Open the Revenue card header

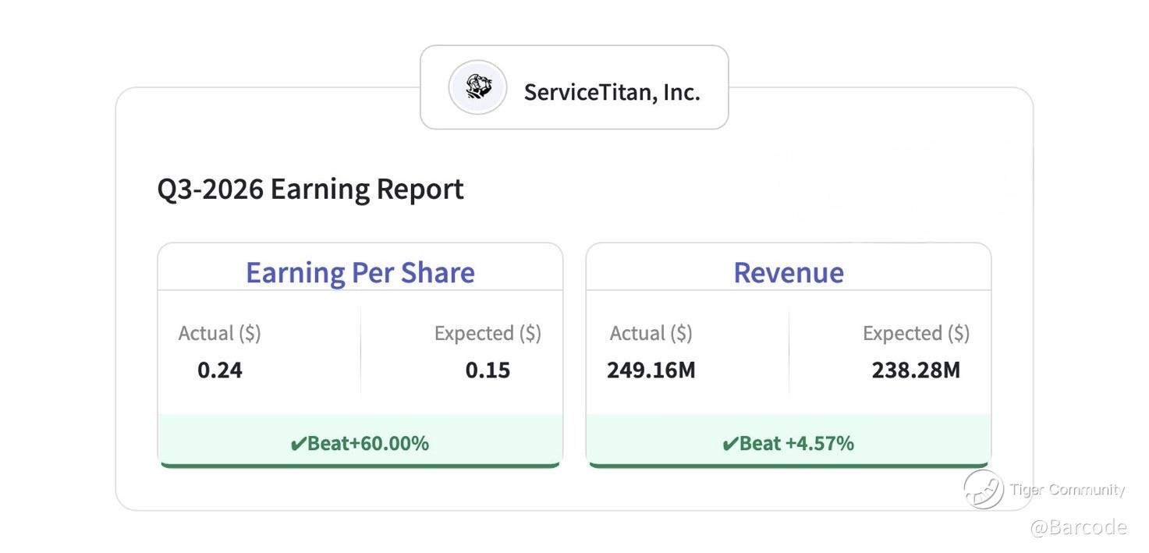tap(788, 272)
